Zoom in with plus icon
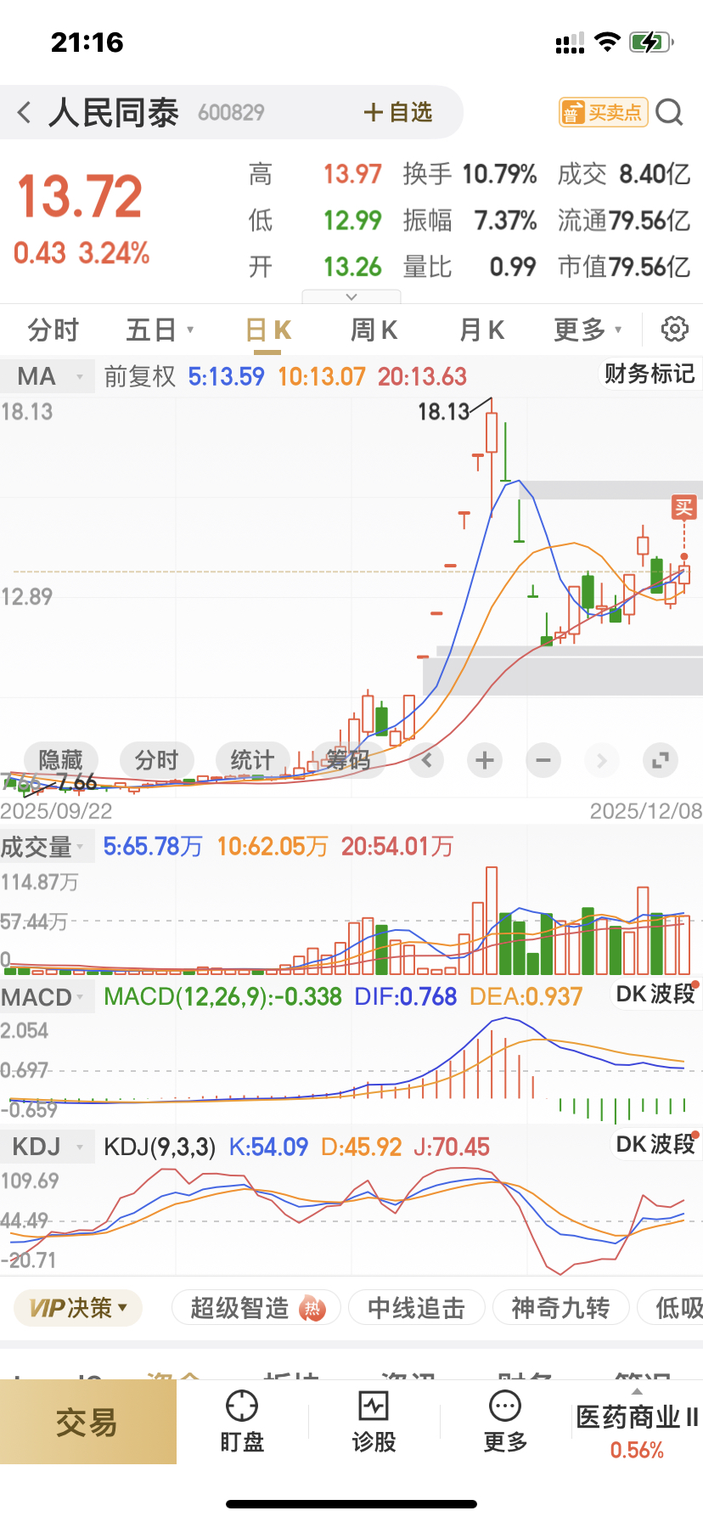The height and width of the screenshot is (1522, 703). pyautogui.click(x=485, y=760)
